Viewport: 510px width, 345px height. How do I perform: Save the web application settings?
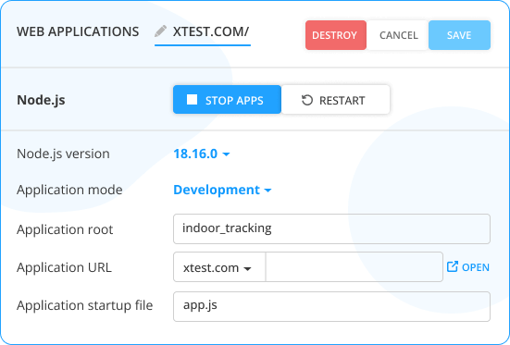(459, 35)
